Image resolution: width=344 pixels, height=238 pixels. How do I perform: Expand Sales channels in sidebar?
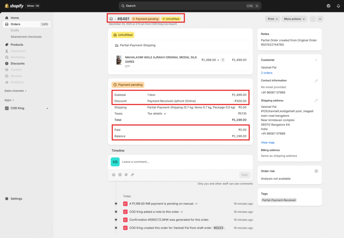[x=15, y=91]
